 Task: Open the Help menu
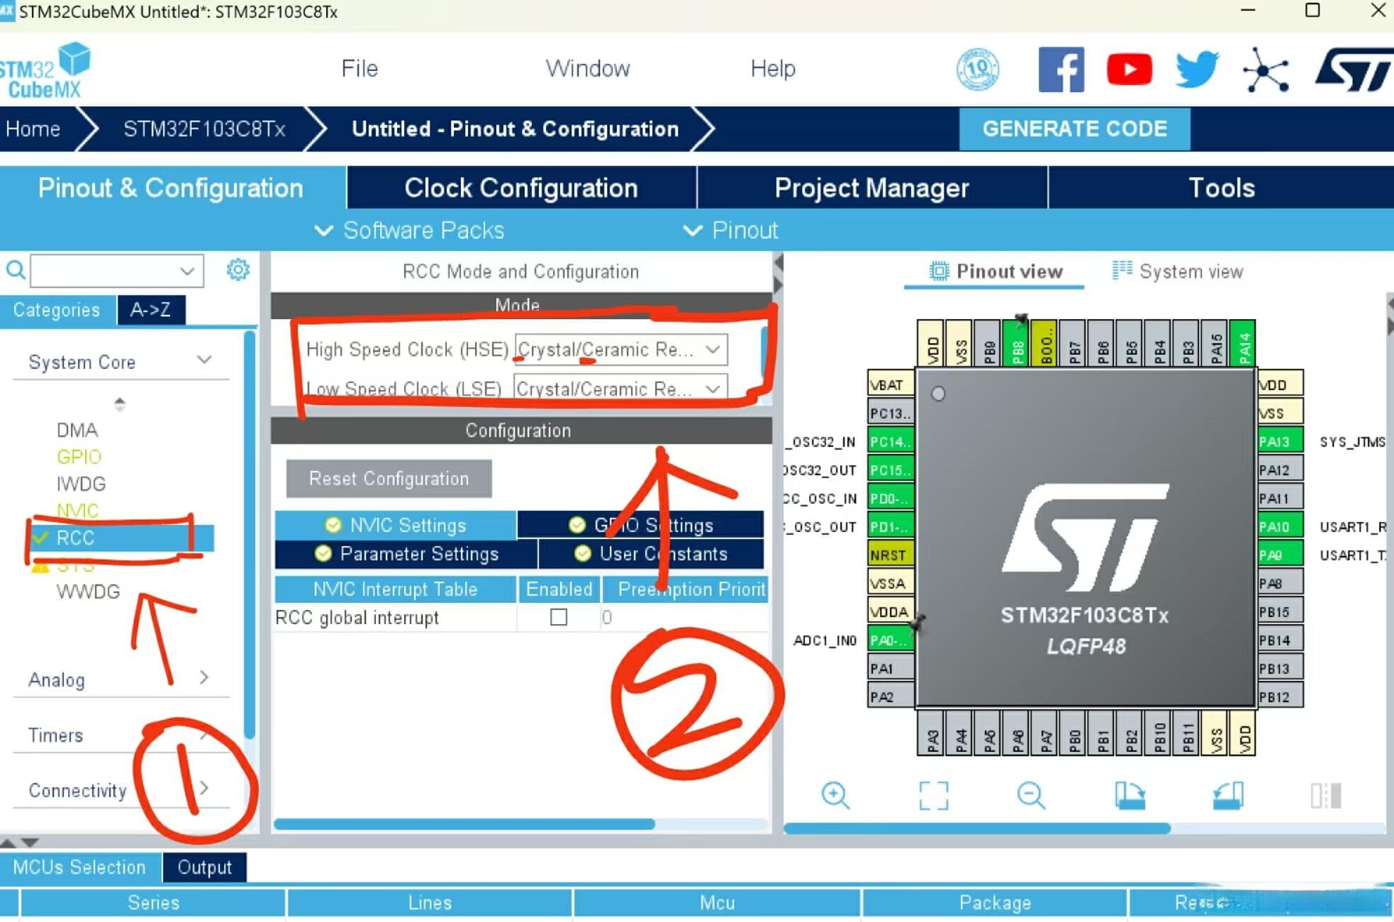(x=773, y=69)
